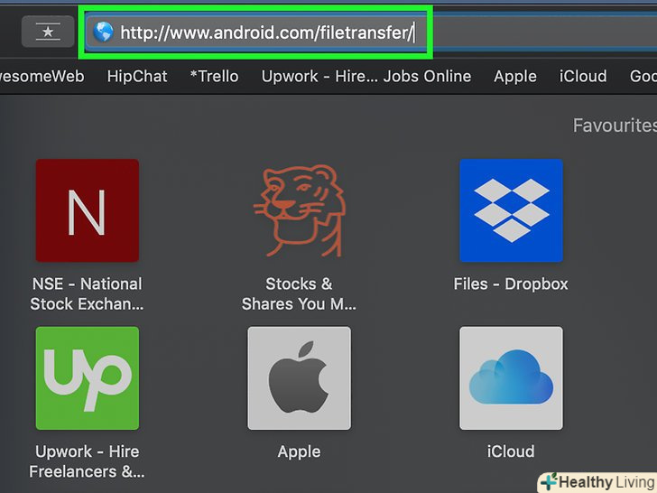Click the 'NSE - National Stock Exchan...' label
The width and height of the screenshot is (657, 493).
(88, 293)
